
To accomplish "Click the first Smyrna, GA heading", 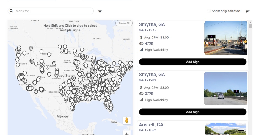I will [x=152, y=24].
